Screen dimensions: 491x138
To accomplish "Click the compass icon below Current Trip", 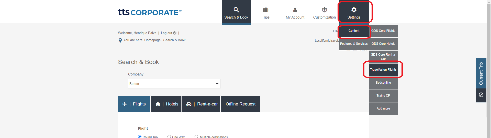I will click(481, 95).
